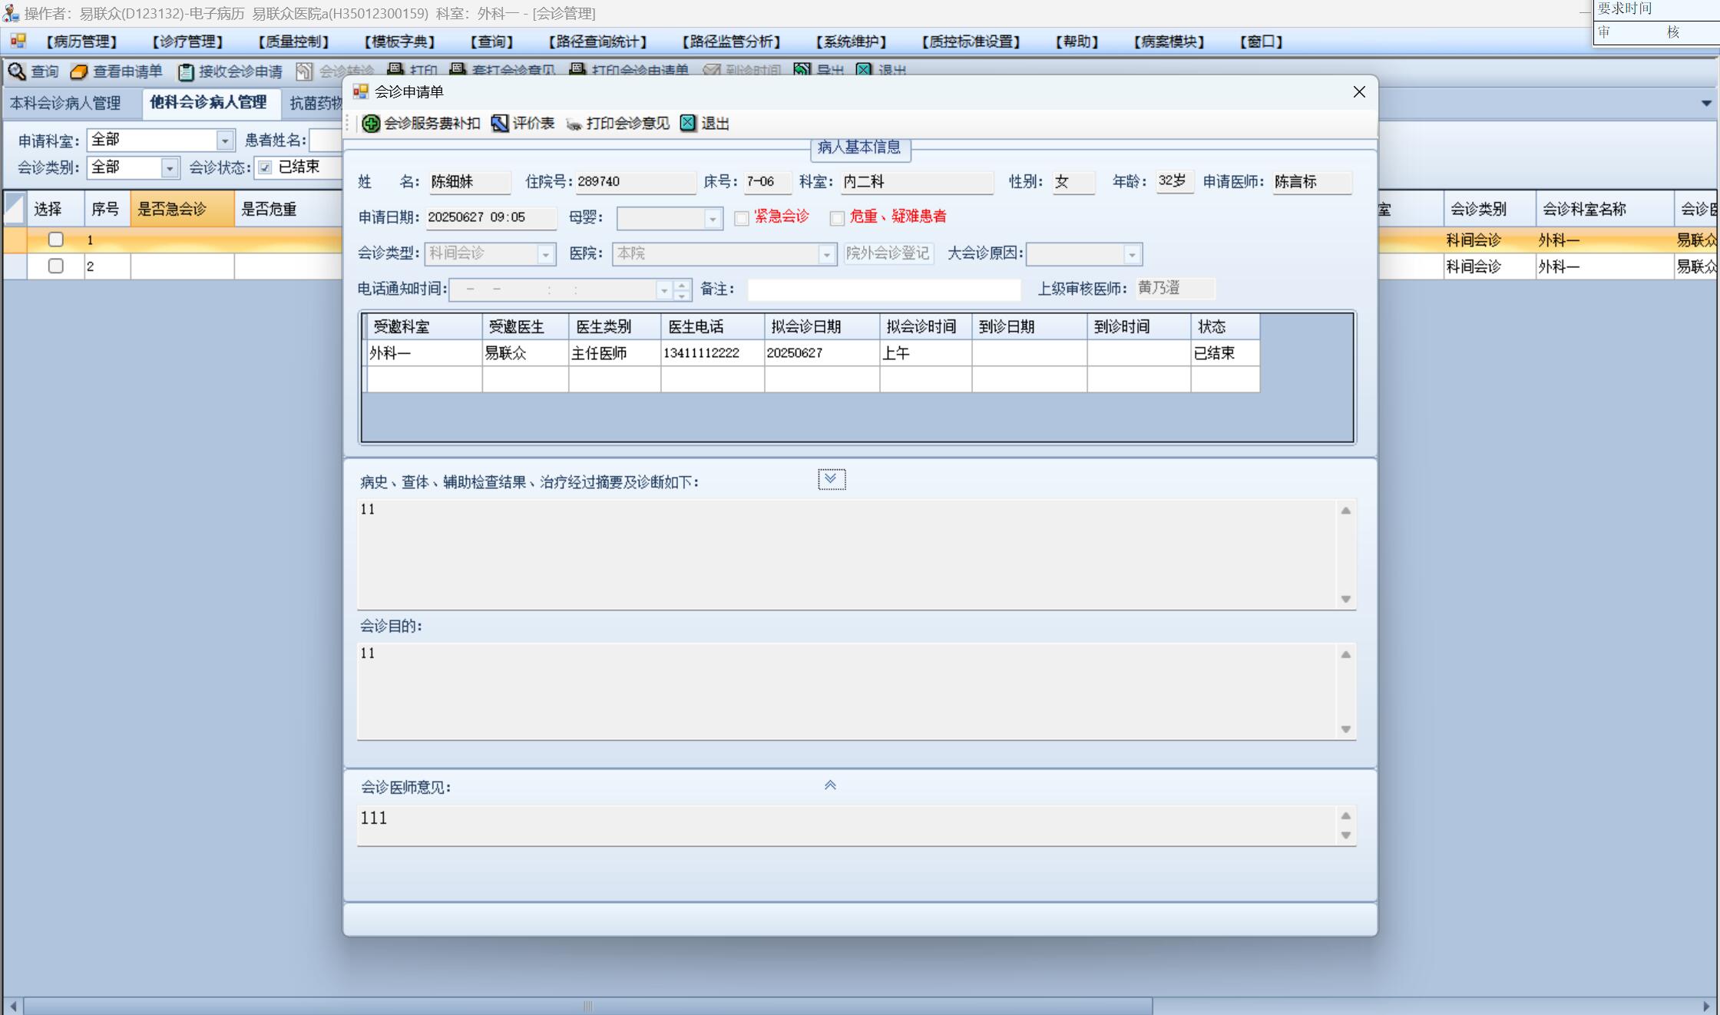Click the 是否急会诊 column header

click(182, 209)
